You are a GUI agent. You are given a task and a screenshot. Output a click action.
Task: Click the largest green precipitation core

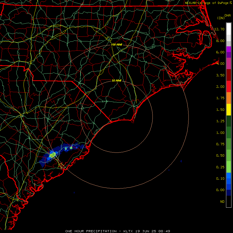(53, 155)
